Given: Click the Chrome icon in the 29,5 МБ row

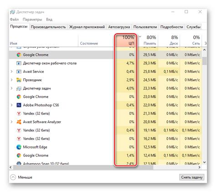Looking at the screenshot, I should coord(19,55).
